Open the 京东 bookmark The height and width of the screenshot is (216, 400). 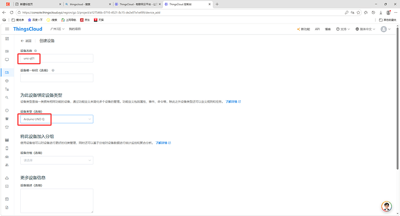pyautogui.click(x=85, y=20)
